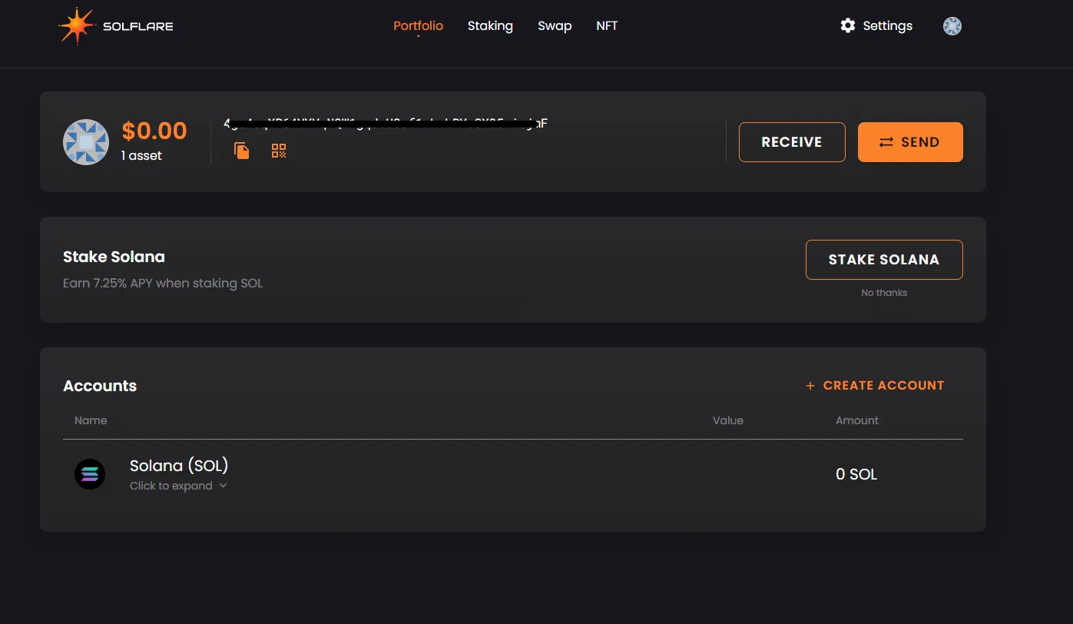This screenshot has height=624, width=1073.
Task: Click the Settings gear icon
Action: (x=848, y=25)
